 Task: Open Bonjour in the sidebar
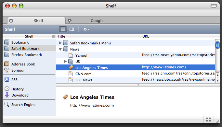pyautogui.click(x=29, y=70)
